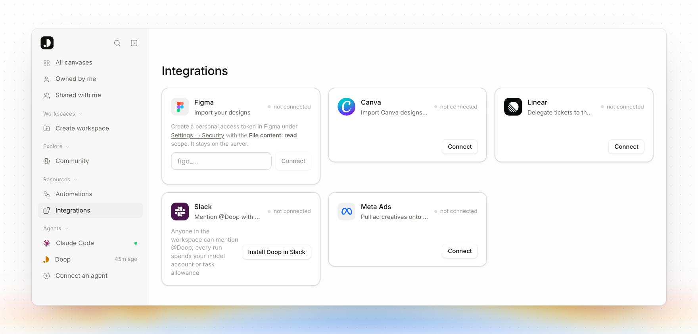The image size is (698, 334).
Task: Collapse the Workspaces section chevron
Action: (81, 114)
